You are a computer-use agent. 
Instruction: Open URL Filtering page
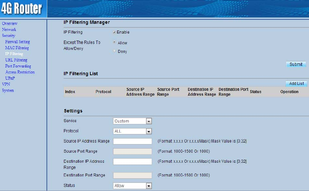pos(16,60)
